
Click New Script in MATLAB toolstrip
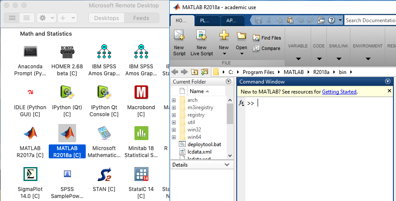pos(179,43)
